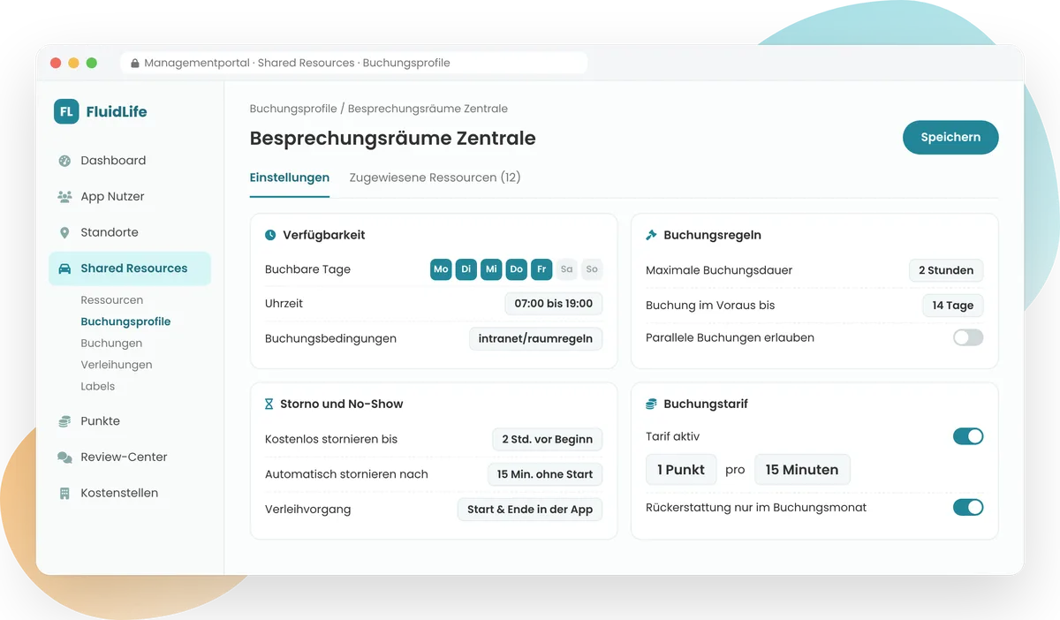Screen dimensions: 1060x620
Task: Click the browser address bar
Action: click(353, 64)
